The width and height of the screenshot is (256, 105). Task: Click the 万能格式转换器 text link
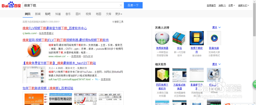[x=179, y=87]
